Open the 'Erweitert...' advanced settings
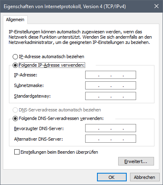 click(x=136, y=161)
